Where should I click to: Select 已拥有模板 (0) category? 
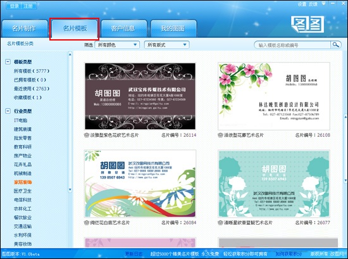tap(30, 80)
